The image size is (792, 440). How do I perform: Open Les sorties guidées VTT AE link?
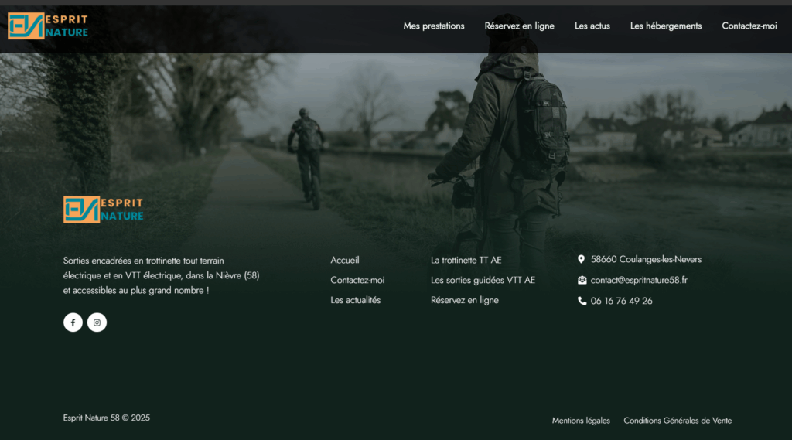coord(483,280)
